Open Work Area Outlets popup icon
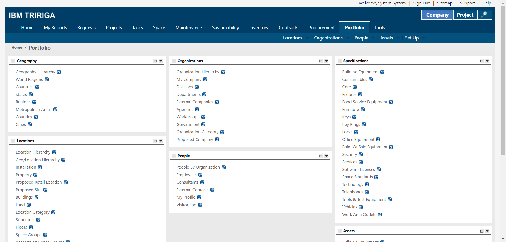Screen dimensions: 506x242 (x=380, y=215)
